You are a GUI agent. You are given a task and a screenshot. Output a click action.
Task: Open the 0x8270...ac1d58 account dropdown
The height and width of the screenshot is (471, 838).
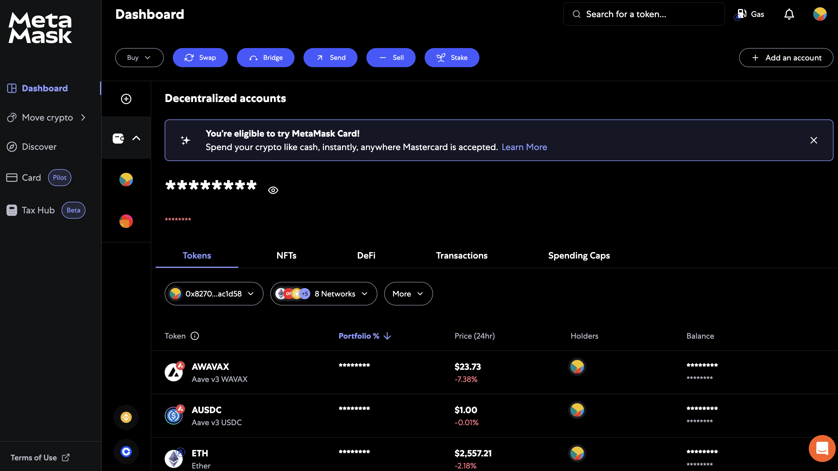(214, 294)
